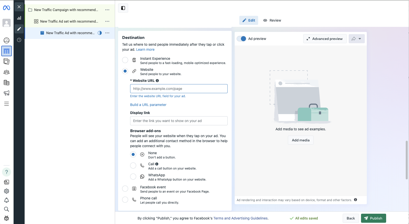The width and height of the screenshot is (409, 224).
Task: Click the search magnifier icon in sidebar
Action: 7,209
